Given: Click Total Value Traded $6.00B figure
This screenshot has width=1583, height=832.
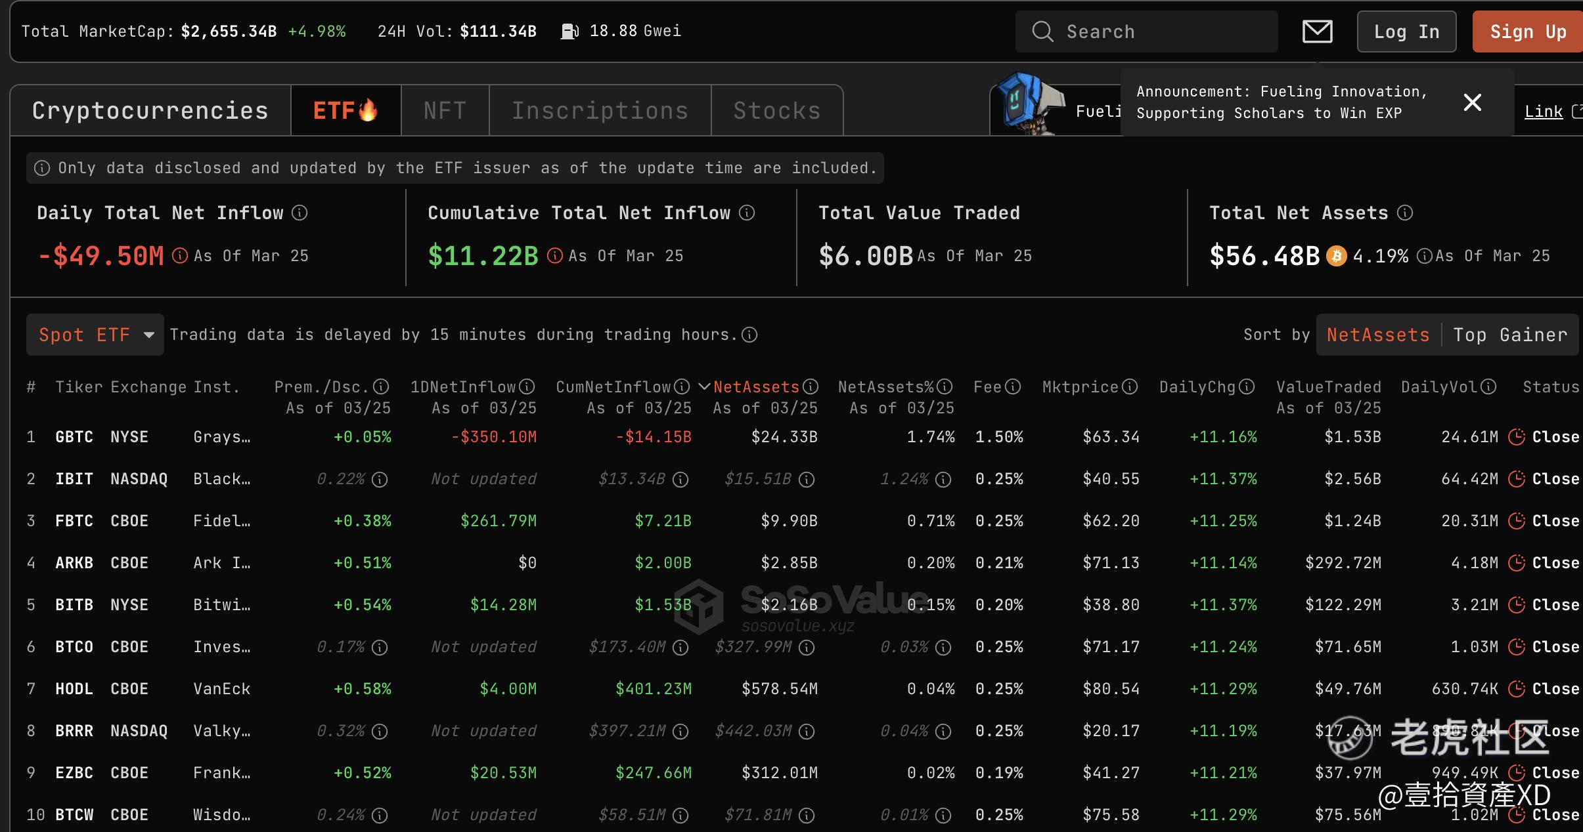Looking at the screenshot, I should (x=866, y=256).
